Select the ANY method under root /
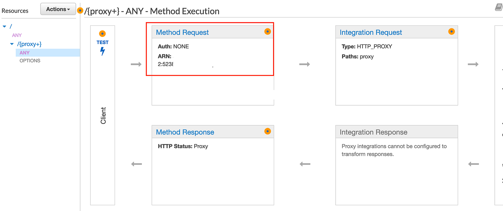Image resolution: width=503 pixels, height=211 pixels. (x=17, y=35)
